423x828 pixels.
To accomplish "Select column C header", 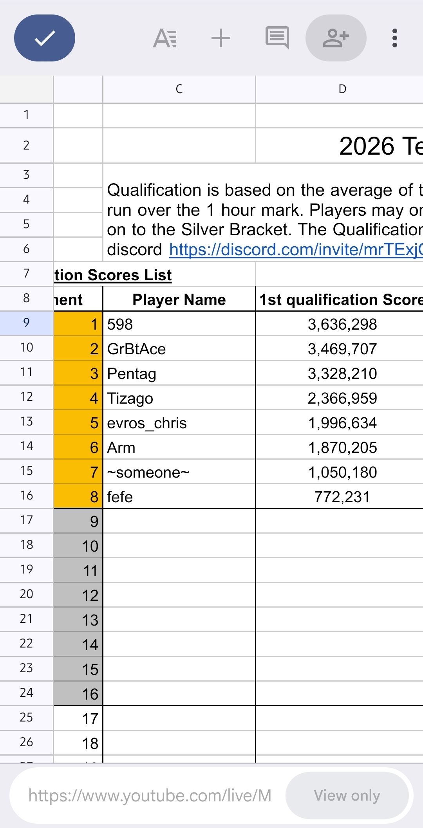I will pyautogui.click(x=179, y=89).
